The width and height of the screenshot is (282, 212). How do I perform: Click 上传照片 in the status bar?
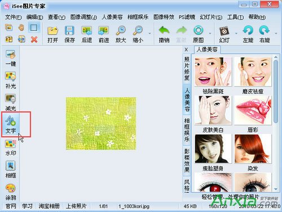coord(76,206)
